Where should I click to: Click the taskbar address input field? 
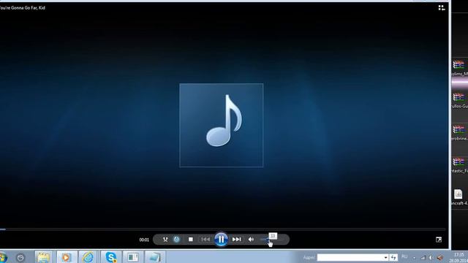click(x=350, y=257)
